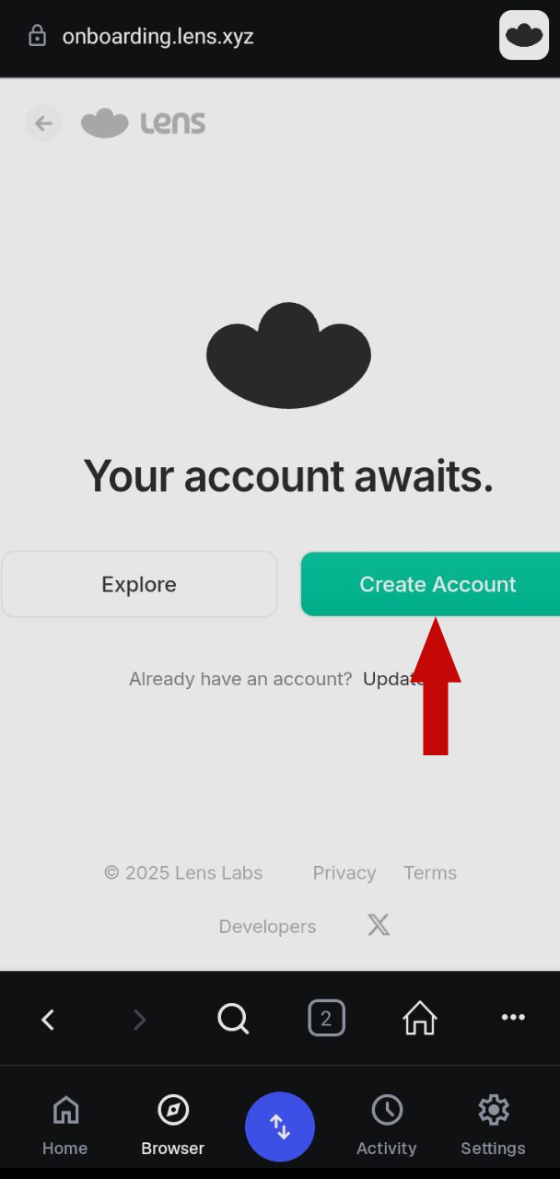Screen dimensions: 560x1179
Task: Click the Explore button
Action: point(139,584)
